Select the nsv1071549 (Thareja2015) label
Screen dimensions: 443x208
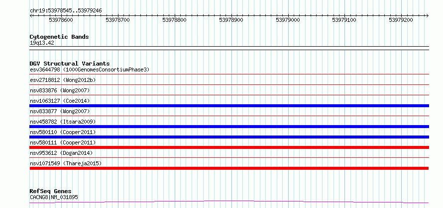tap(66, 163)
